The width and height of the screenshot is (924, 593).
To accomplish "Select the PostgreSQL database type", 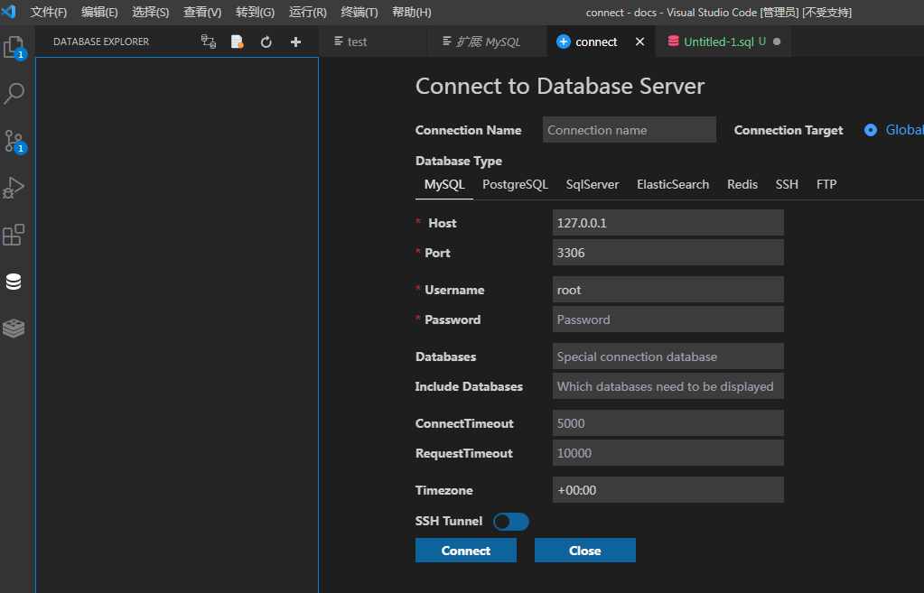I will tap(515, 184).
